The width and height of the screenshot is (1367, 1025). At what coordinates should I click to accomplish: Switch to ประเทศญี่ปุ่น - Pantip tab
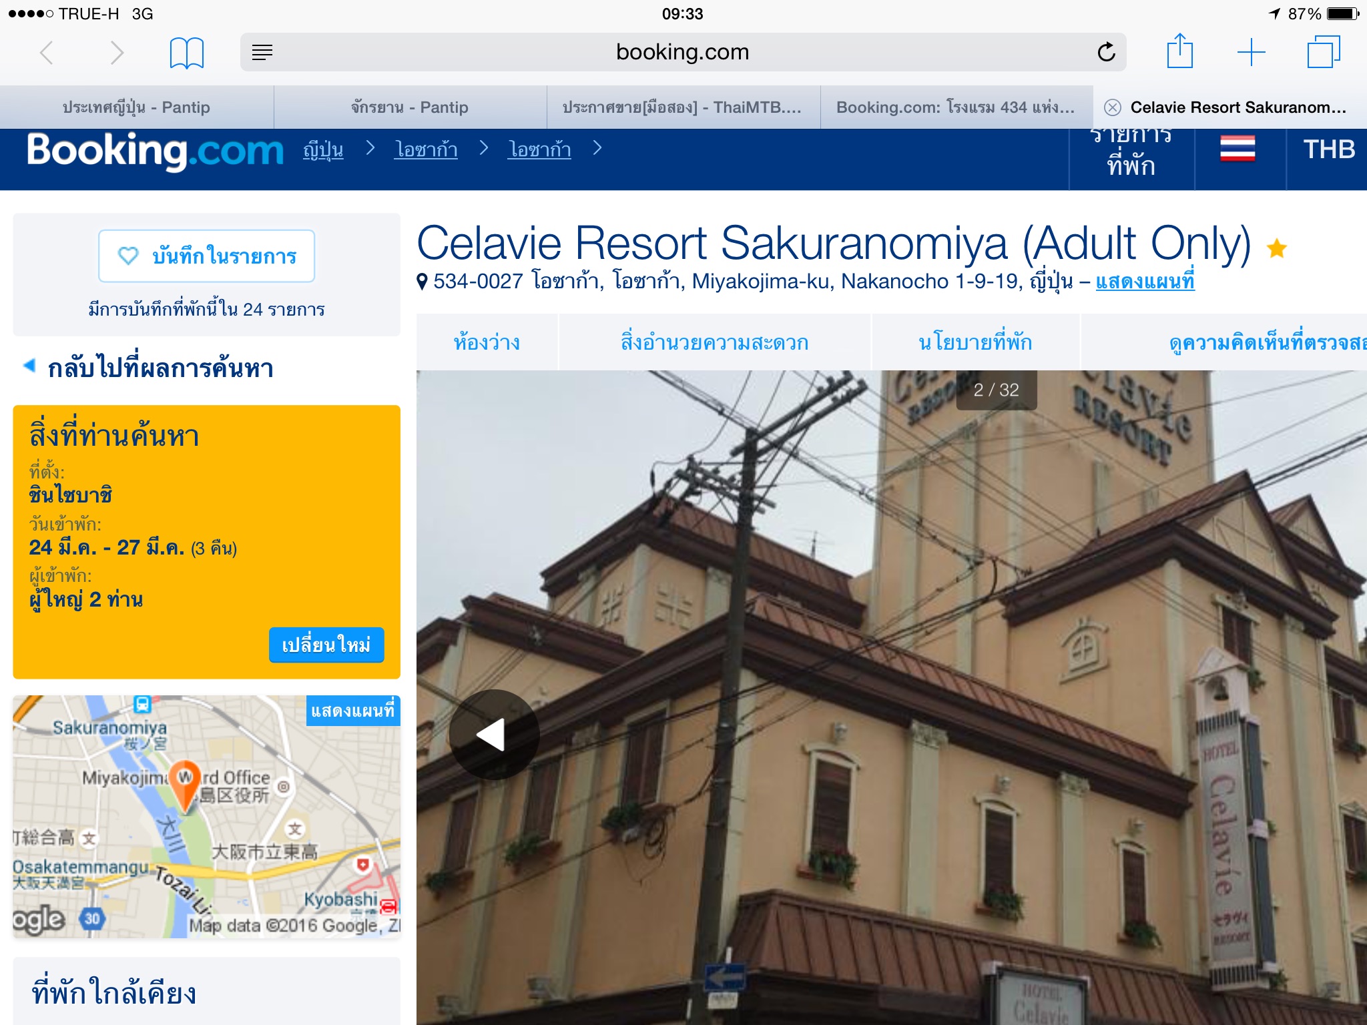click(136, 107)
